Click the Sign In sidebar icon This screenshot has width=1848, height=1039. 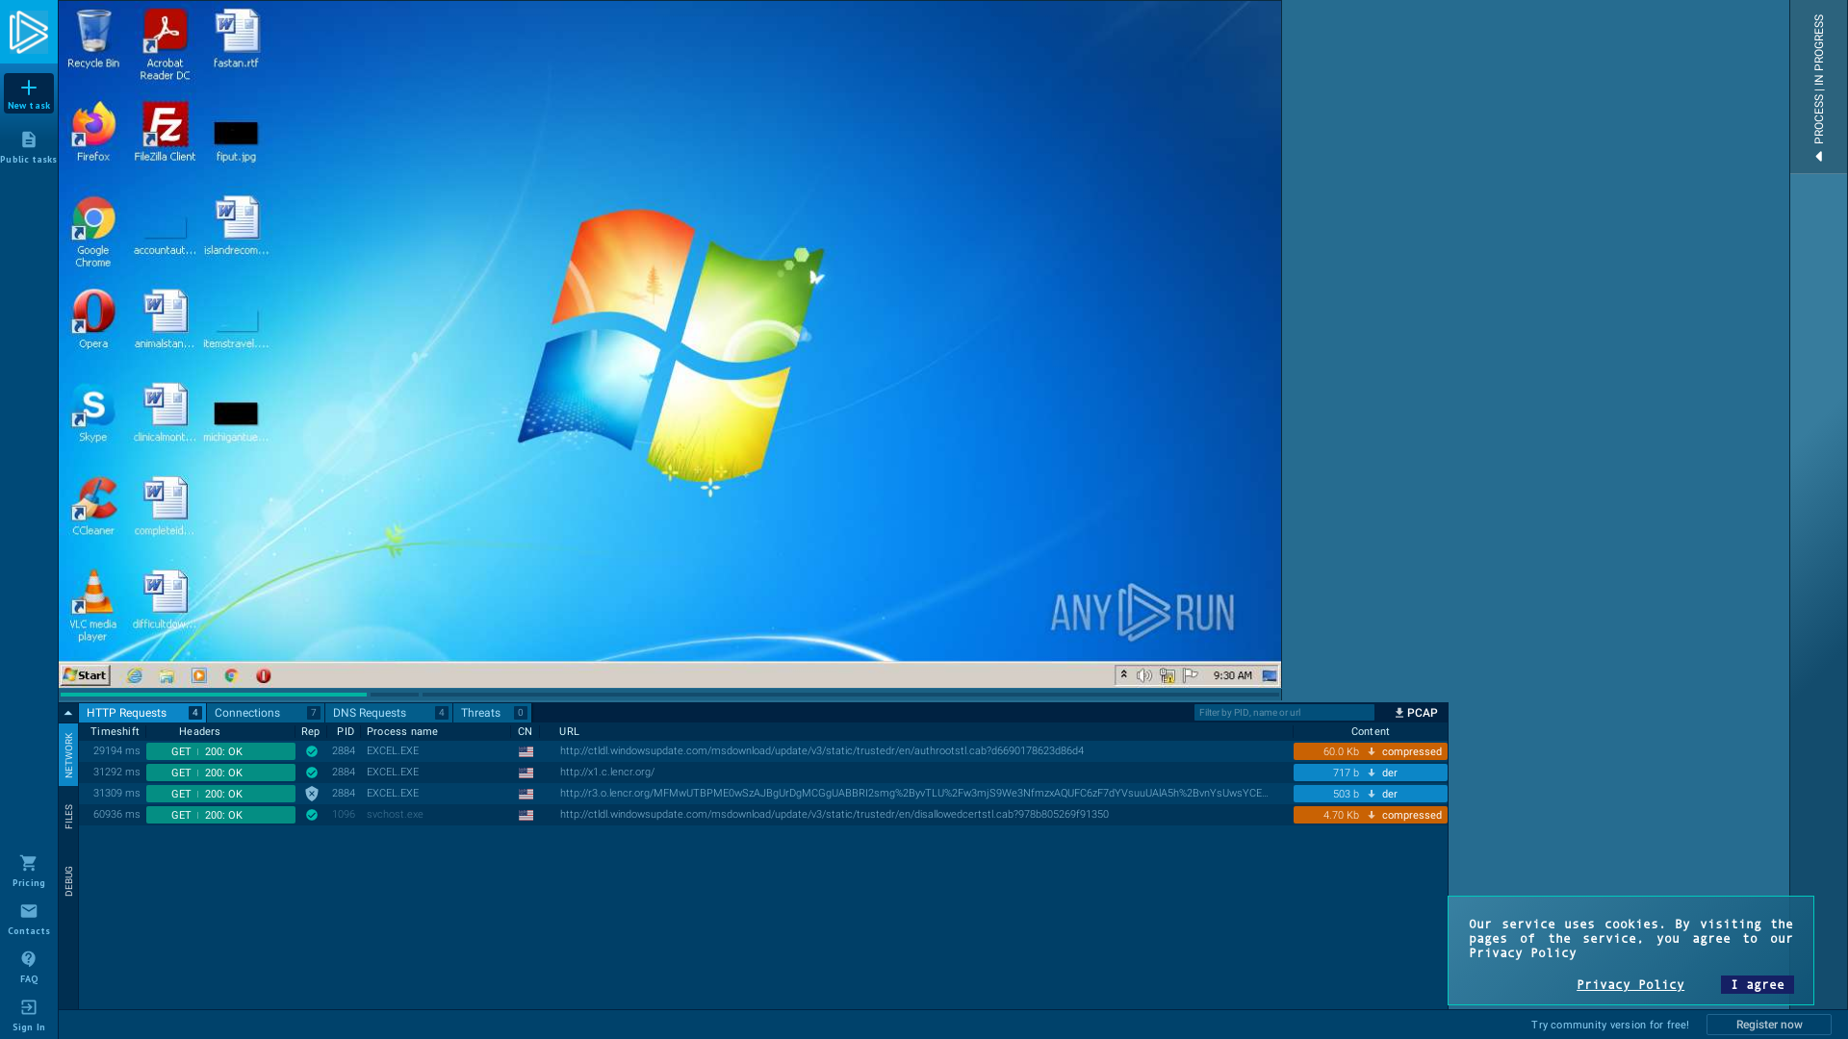(x=29, y=1007)
